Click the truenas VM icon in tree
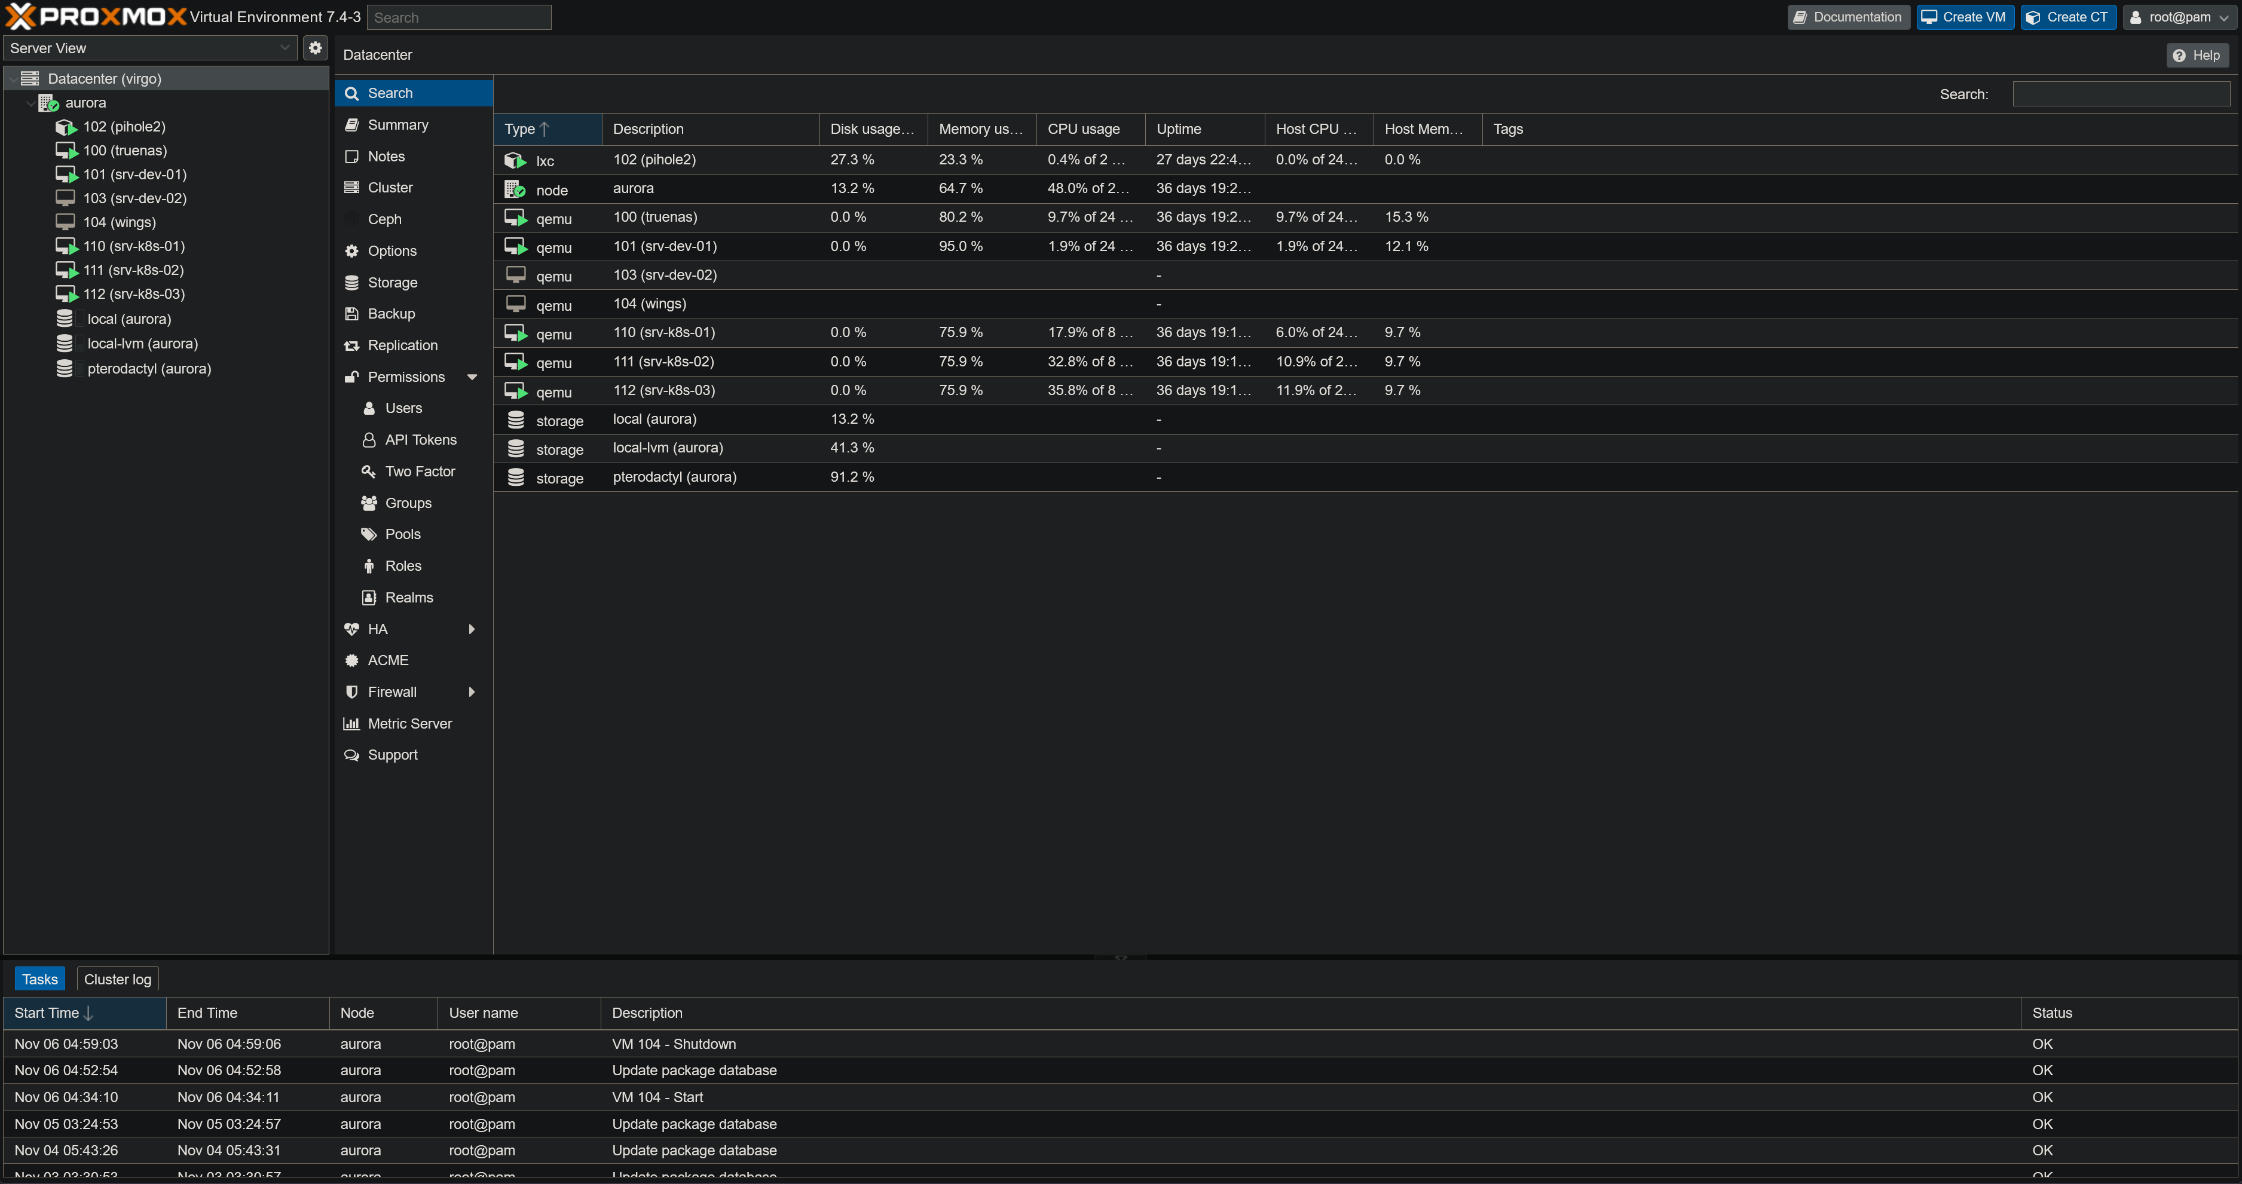This screenshot has height=1184, width=2242. 66,151
